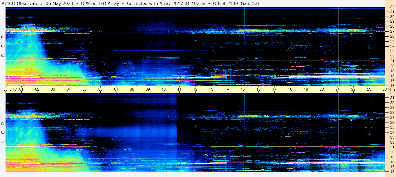Image resolution: width=396 pixels, height=177 pixels.
Task: Select hour "11" on the time axis
Action: [x=179, y=90]
